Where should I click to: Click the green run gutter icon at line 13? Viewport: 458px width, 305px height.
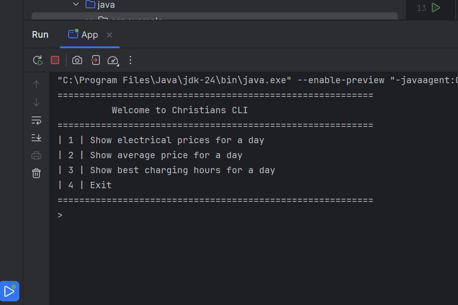coord(436,8)
